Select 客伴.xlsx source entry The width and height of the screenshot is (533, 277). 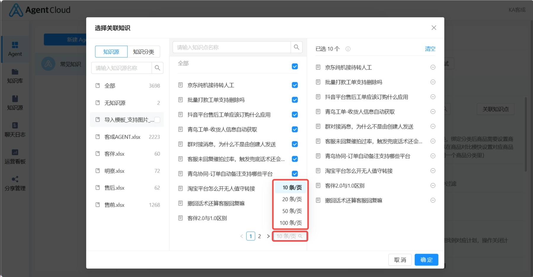coord(127,154)
